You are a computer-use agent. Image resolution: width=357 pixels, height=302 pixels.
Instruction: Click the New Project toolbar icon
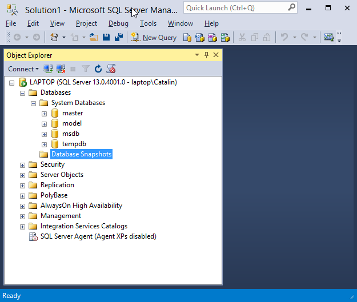pyautogui.click(x=54, y=37)
